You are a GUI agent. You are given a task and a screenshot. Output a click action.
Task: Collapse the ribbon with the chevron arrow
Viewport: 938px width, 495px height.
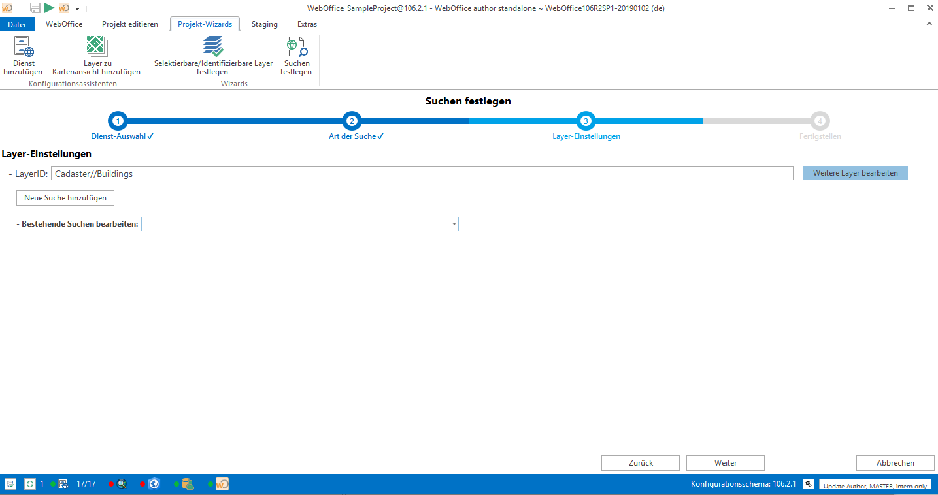point(929,23)
